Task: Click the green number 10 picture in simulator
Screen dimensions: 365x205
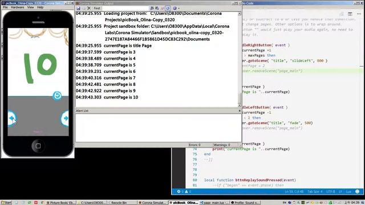Action: coord(40,68)
